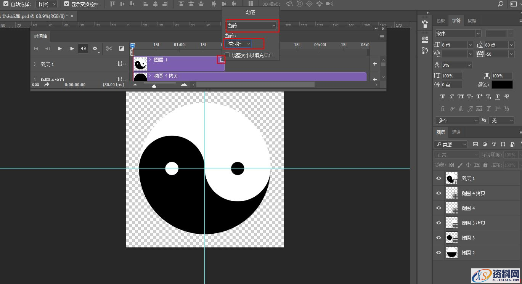Enable all caps formatting in Character panel
Image resolution: width=522 pixels, height=284 pixels.
(x=460, y=96)
